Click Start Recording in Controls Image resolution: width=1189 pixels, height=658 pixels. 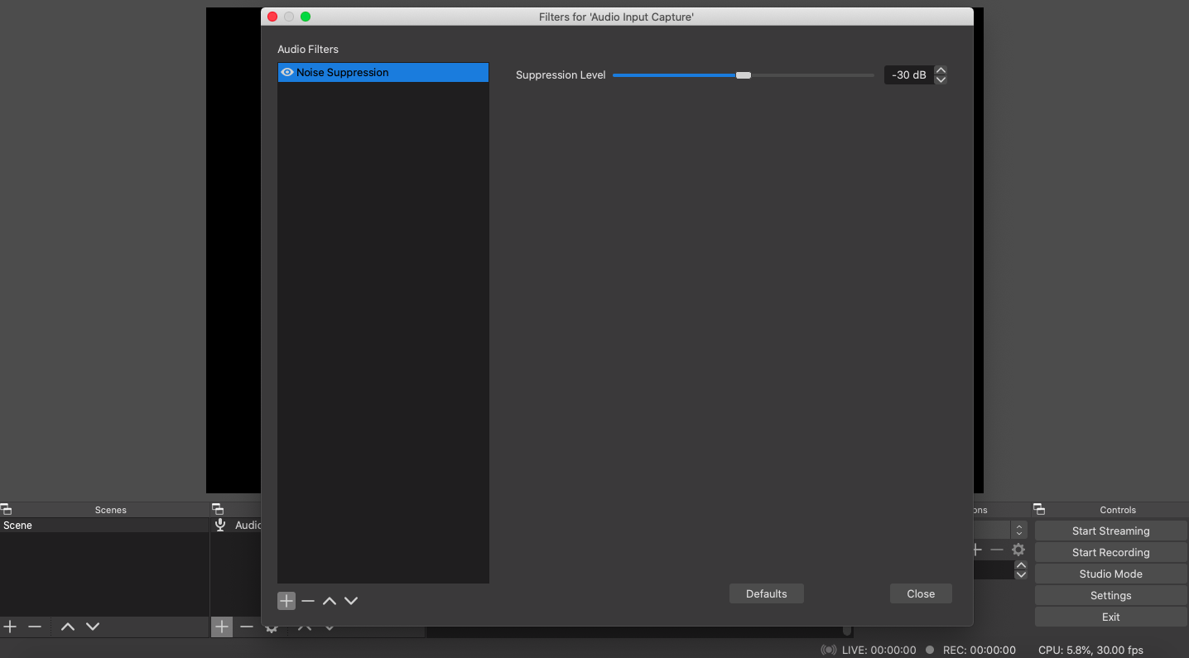pyautogui.click(x=1110, y=552)
